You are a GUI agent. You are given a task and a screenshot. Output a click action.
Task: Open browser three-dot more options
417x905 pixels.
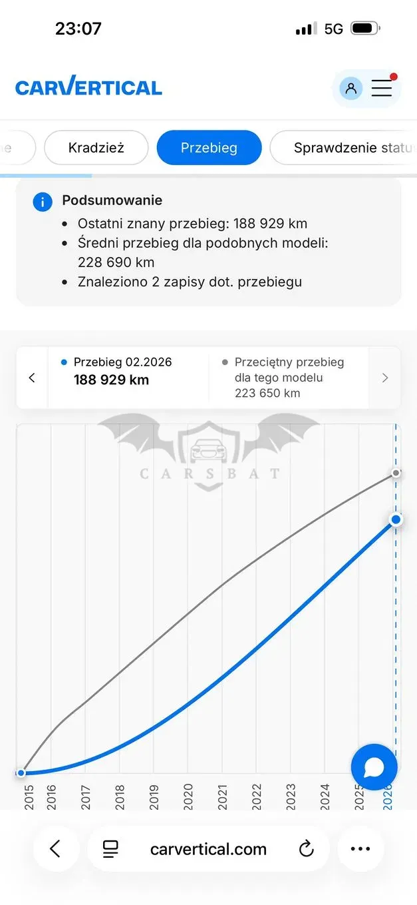[x=360, y=848]
